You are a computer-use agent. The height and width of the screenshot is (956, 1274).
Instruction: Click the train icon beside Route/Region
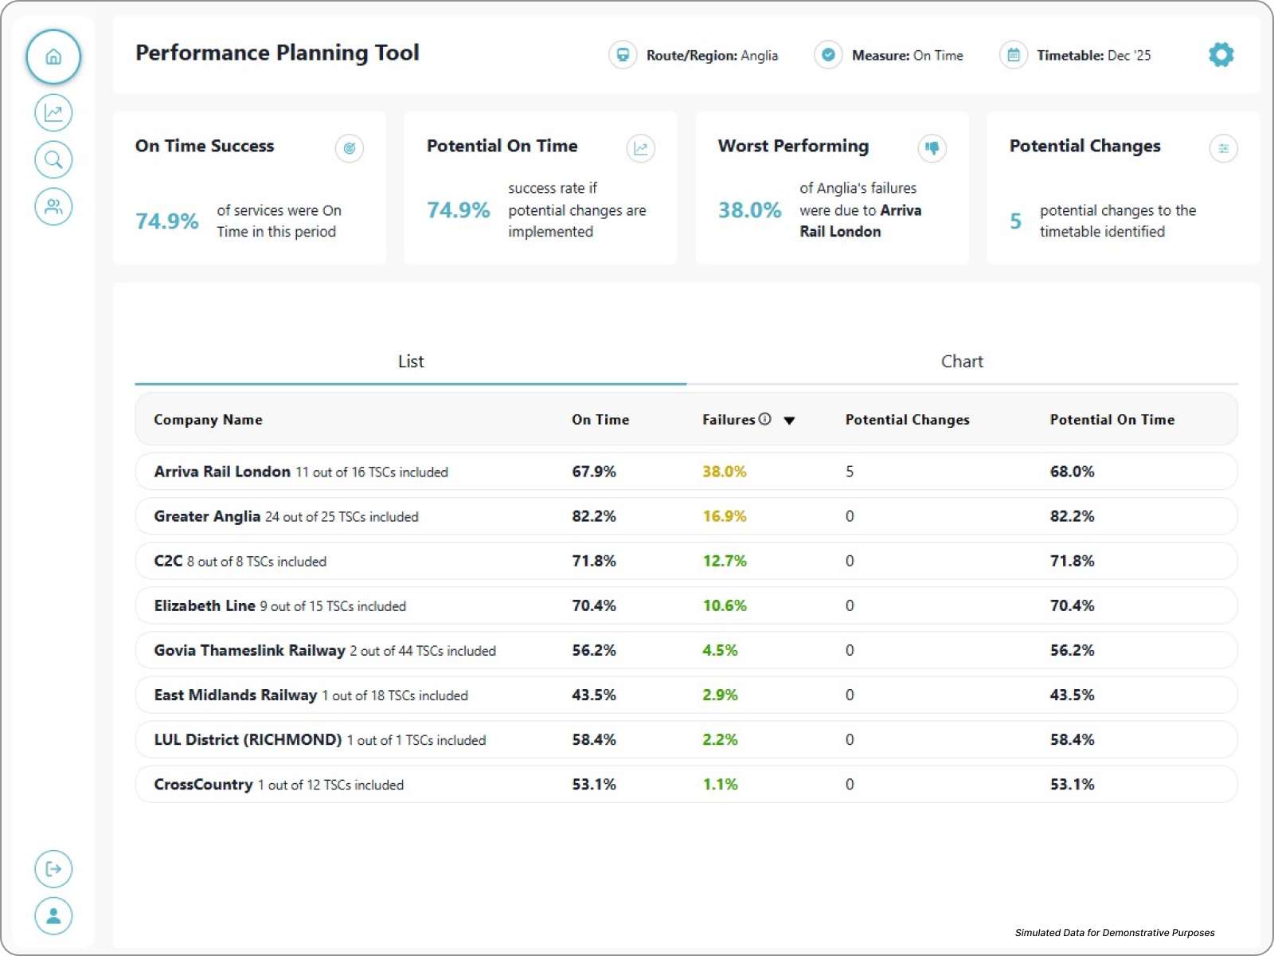click(x=623, y=55)
